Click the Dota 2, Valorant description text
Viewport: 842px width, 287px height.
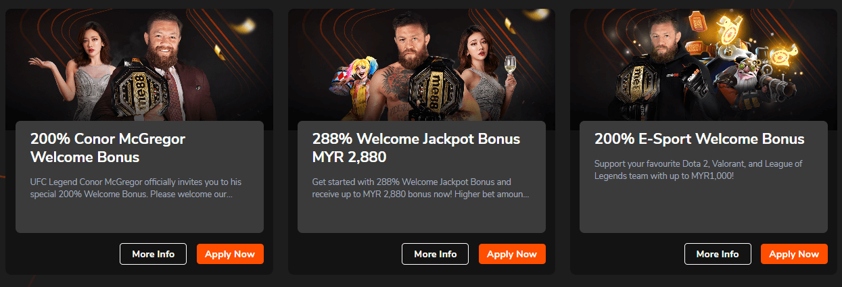tap(699, 170)
